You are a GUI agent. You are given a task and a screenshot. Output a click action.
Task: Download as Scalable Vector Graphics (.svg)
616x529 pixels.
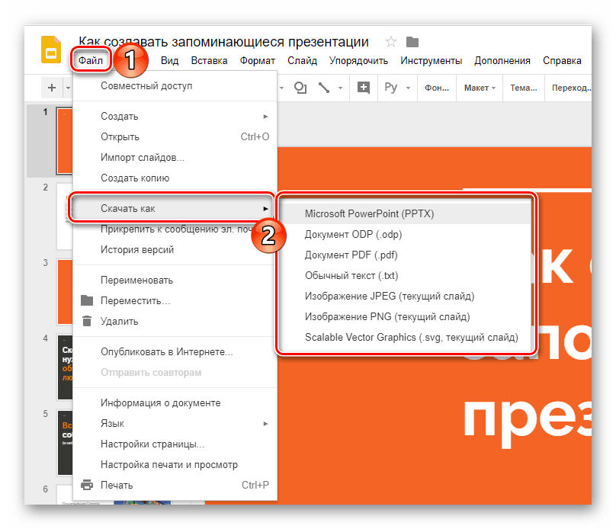tap(406, 338)
